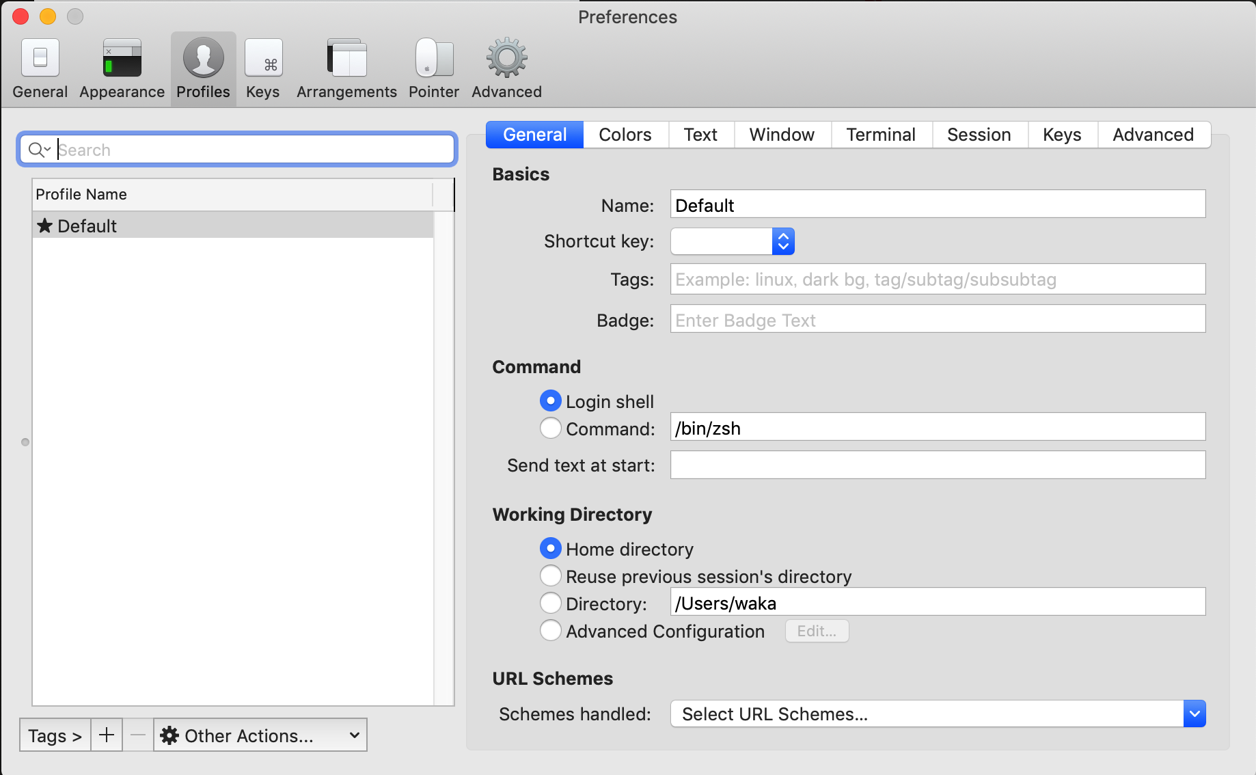The width and height of the screenshot is (1256, 775).
Task: Open the Shortcut key dropdown
Action: [782, 241]
